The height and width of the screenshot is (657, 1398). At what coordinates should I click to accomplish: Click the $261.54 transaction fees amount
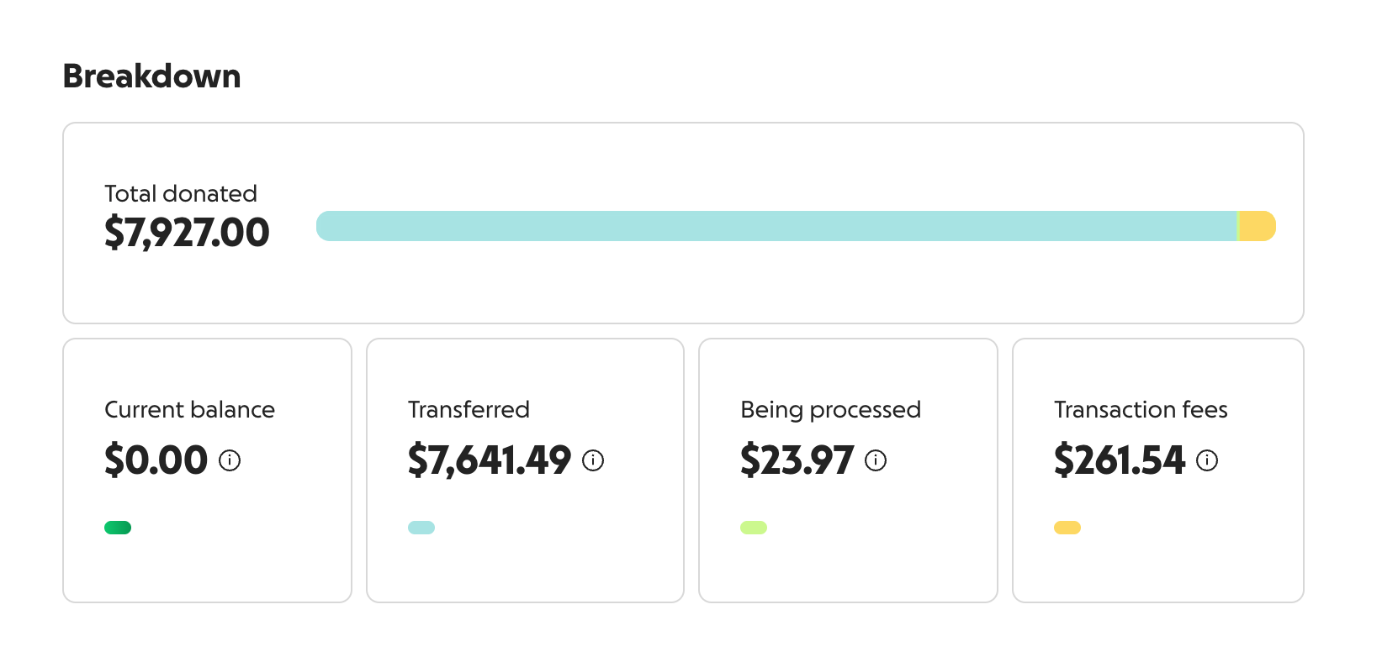(x=1120, y=460)
